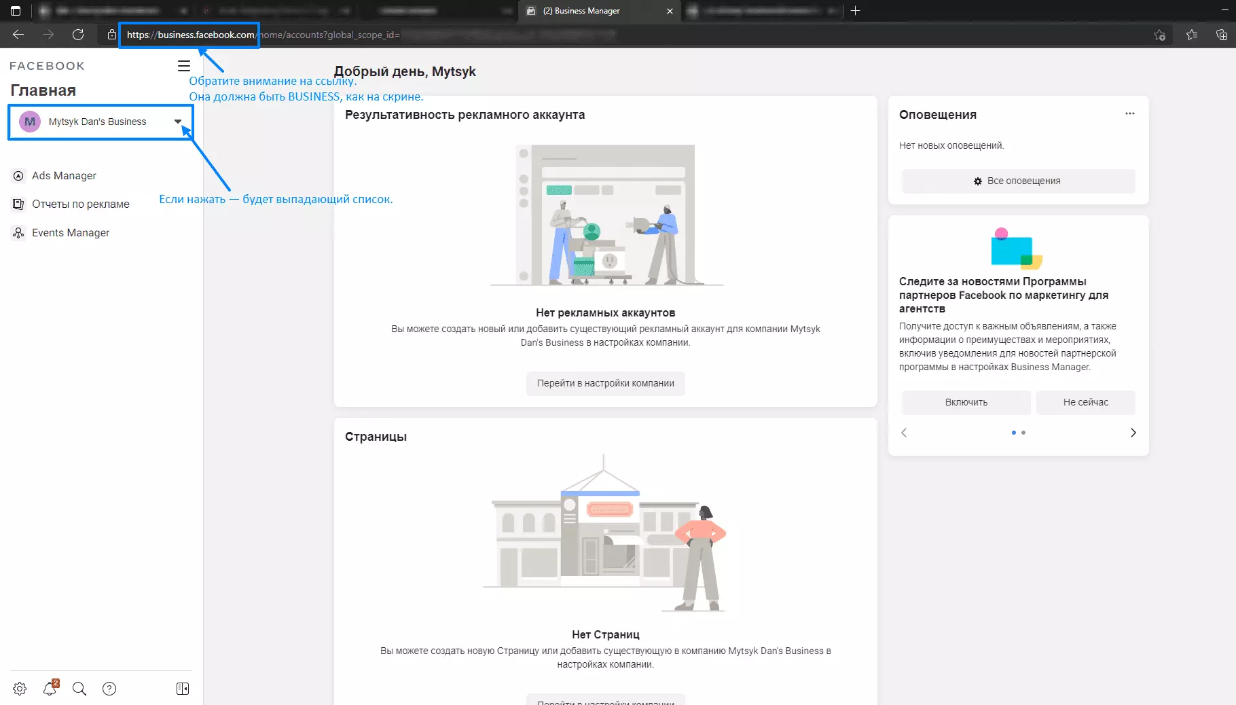Click the Страницы section heading
Image resolution: width=1236 pixels, height=705 pixels.
[376, 437]
